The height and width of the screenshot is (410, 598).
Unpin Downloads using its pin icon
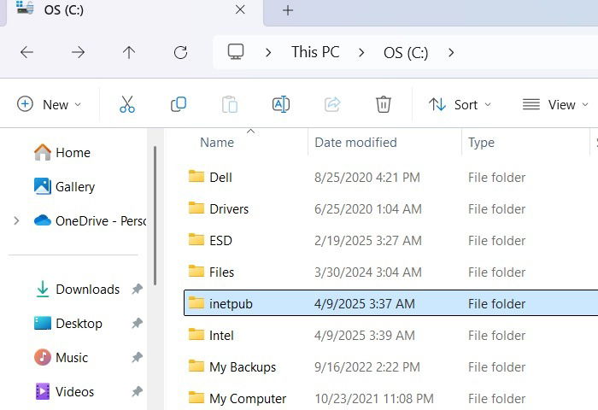click(x=137, y=289)
